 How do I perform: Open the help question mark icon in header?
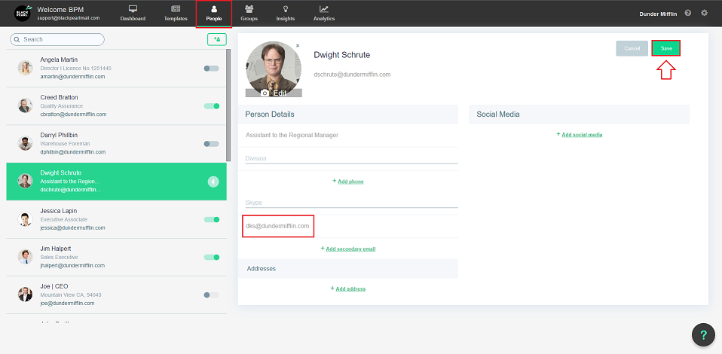(x=688, y=13)
